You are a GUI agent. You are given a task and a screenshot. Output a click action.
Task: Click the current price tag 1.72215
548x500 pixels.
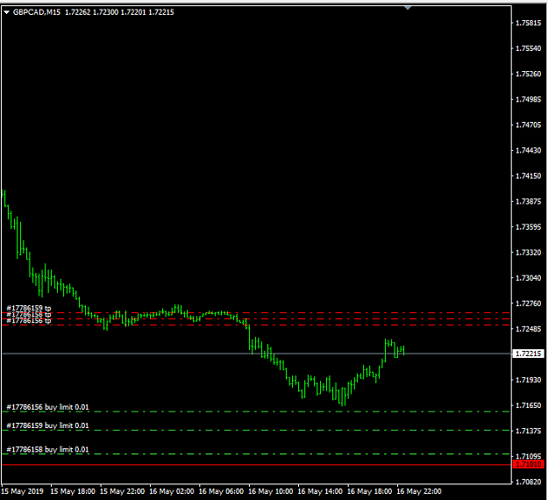(529, 354)
